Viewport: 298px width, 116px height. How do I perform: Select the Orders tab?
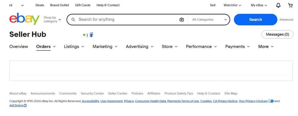43,47
